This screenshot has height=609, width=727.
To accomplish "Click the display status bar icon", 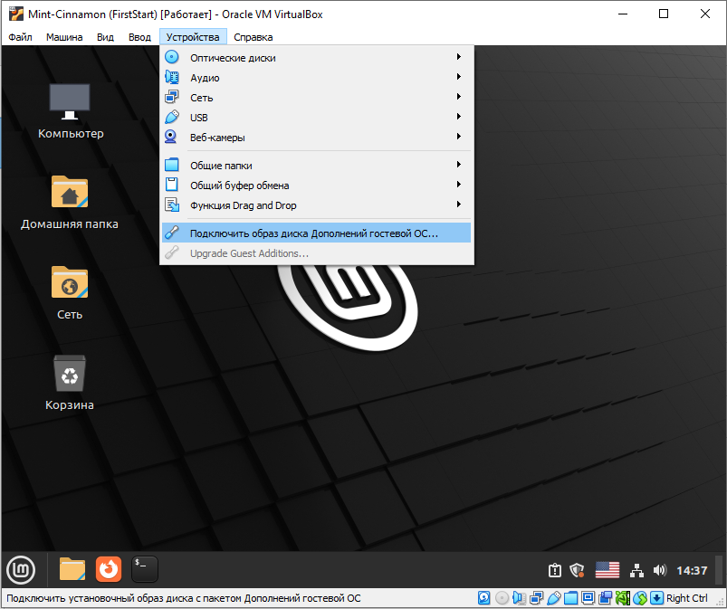I will [588, 598].
